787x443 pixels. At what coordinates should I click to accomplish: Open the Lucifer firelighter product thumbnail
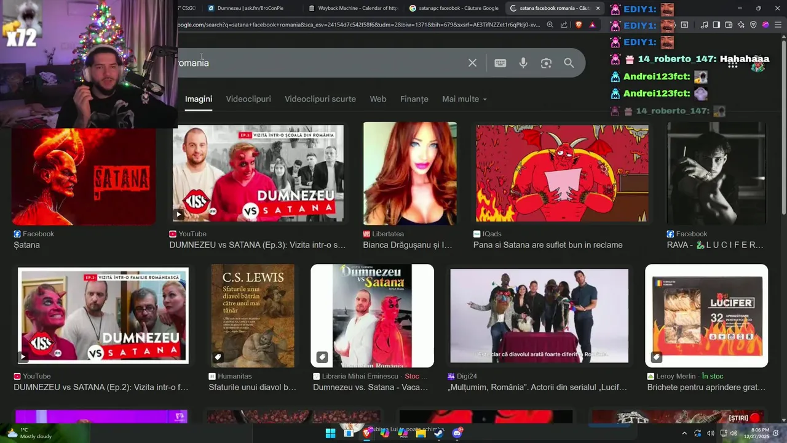coord(706,316)
